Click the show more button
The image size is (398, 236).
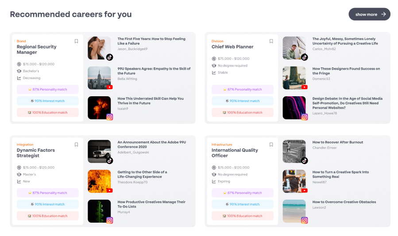[369, 14]
